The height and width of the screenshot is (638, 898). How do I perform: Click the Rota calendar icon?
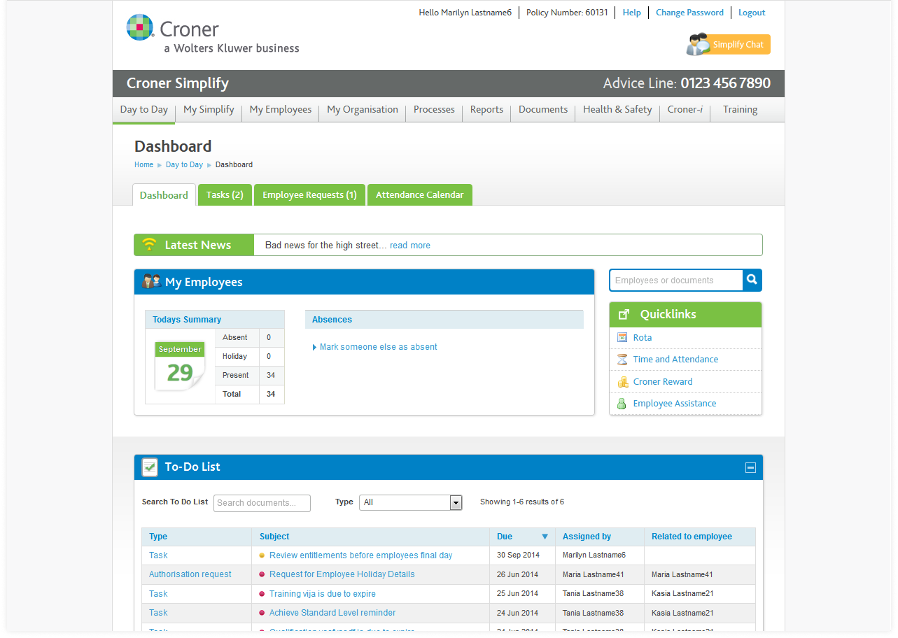[622, 337]
